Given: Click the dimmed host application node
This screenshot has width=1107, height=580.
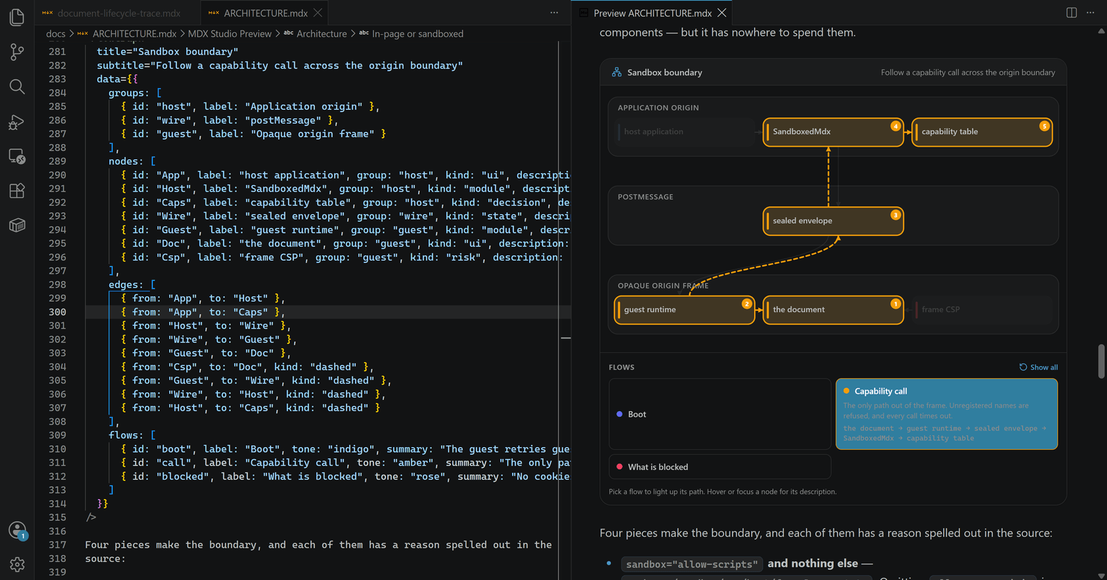Looking at the screenshot, I should pyautogui.click(x=684, y=132).
